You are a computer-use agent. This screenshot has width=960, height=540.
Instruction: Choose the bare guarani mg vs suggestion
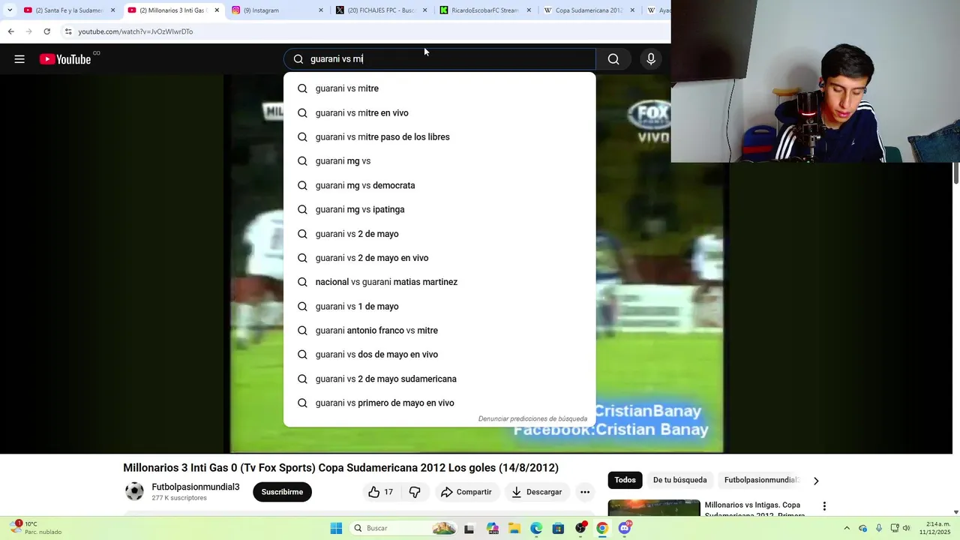click(x=439, y=161)
